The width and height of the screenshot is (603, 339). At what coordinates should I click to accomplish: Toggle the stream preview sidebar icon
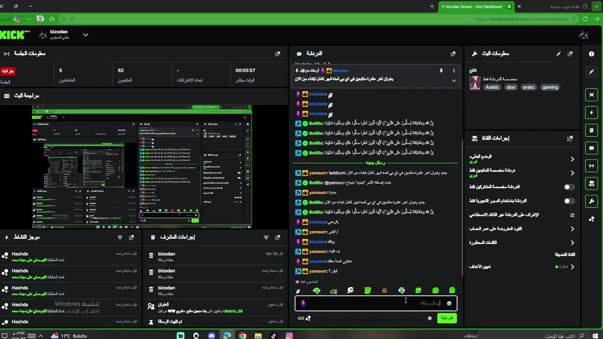coord(592,95)
